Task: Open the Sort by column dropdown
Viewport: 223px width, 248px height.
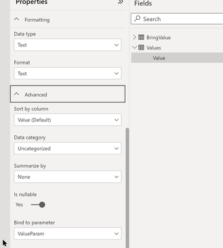Action: [68, 120]
